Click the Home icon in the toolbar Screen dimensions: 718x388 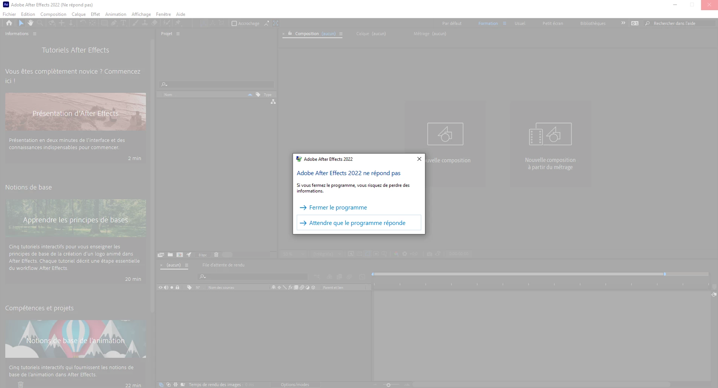pyautogui.click(x=9, y=23)
